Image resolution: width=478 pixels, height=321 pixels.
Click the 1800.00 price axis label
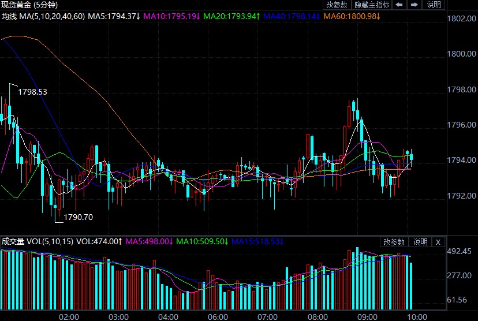click(x=461, y=54)
